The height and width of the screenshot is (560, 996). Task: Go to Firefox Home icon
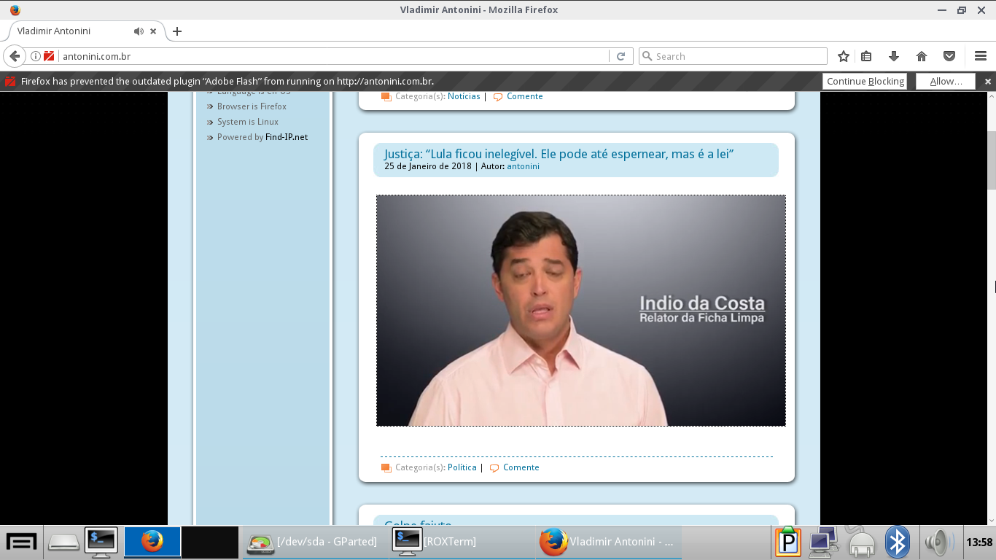pyautogui.click(x=922, y=56)
